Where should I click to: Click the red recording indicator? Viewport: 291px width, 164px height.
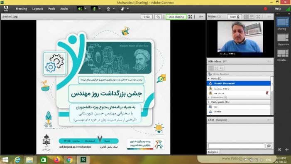(265, 9)
